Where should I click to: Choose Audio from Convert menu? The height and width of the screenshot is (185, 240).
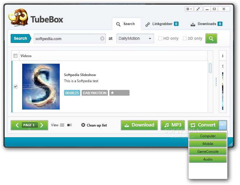208,159
